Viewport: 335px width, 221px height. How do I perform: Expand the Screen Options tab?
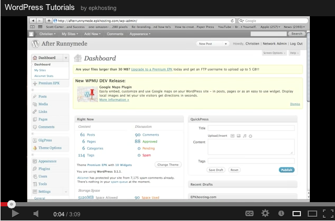[x=274, y=53]
